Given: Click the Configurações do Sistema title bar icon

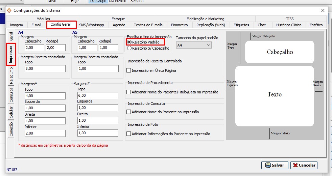Looking at the screenshot, I should click(x=9, y=10).
